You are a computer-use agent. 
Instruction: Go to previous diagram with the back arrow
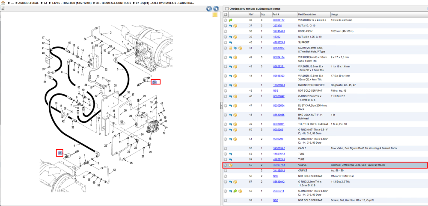click(209, 9)
